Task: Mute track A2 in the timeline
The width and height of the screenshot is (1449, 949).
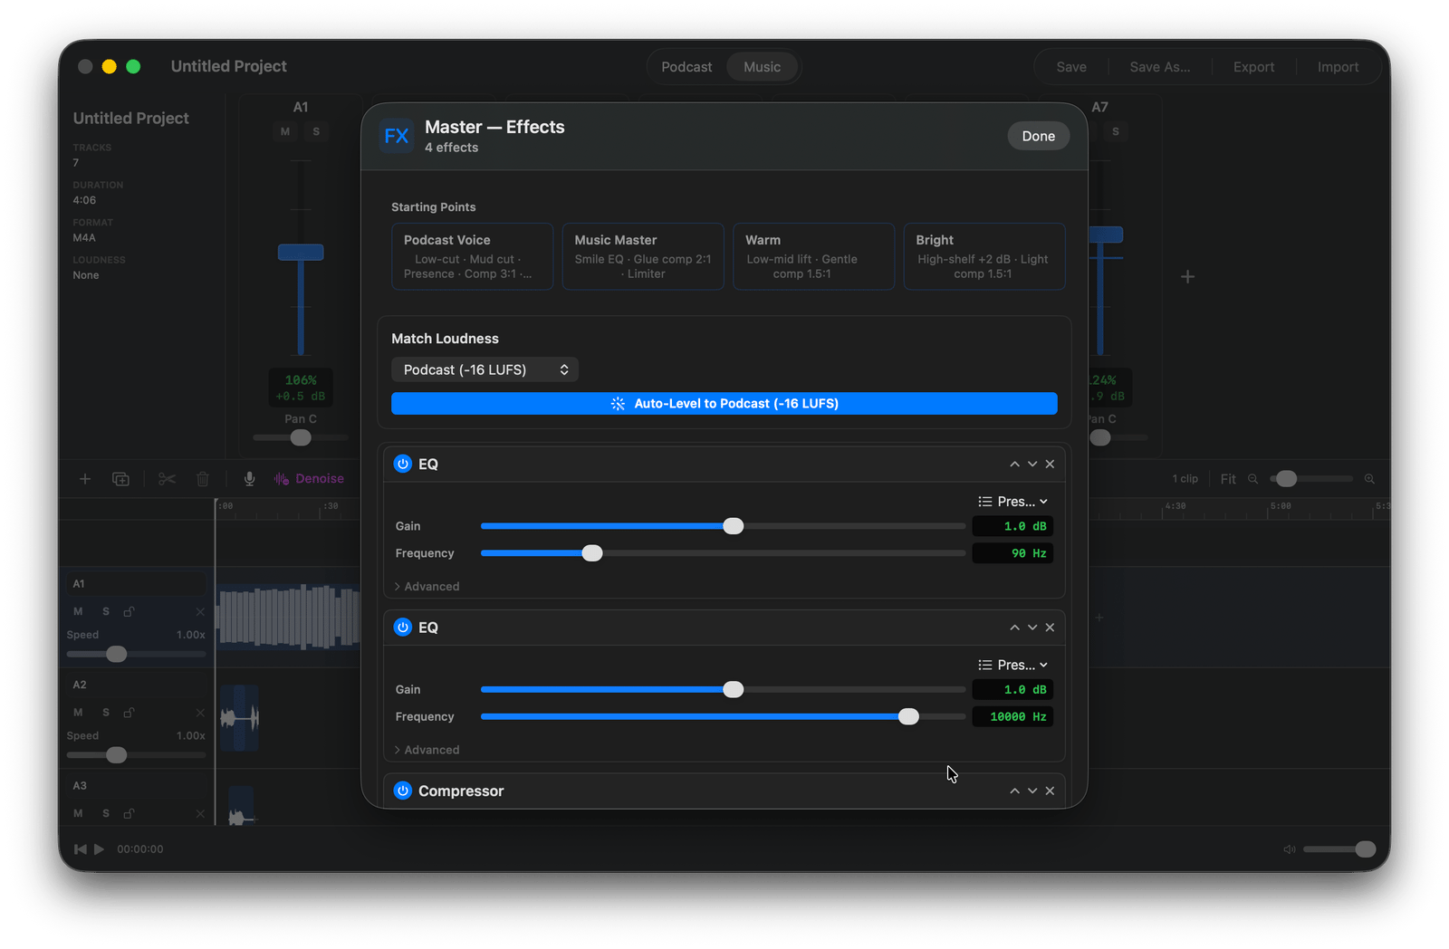Action: [78, 713]
